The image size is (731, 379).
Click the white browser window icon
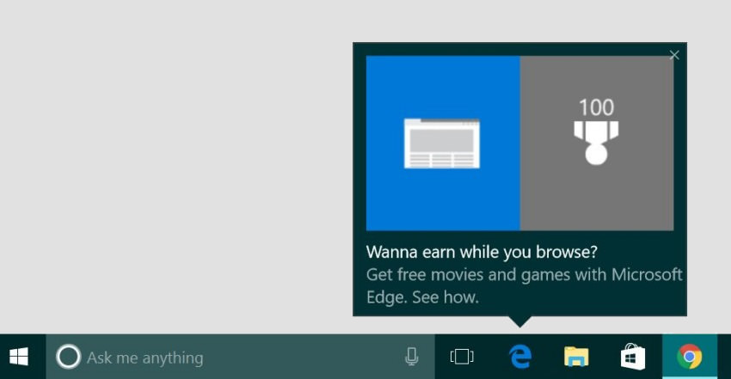[x=442, y=144]
